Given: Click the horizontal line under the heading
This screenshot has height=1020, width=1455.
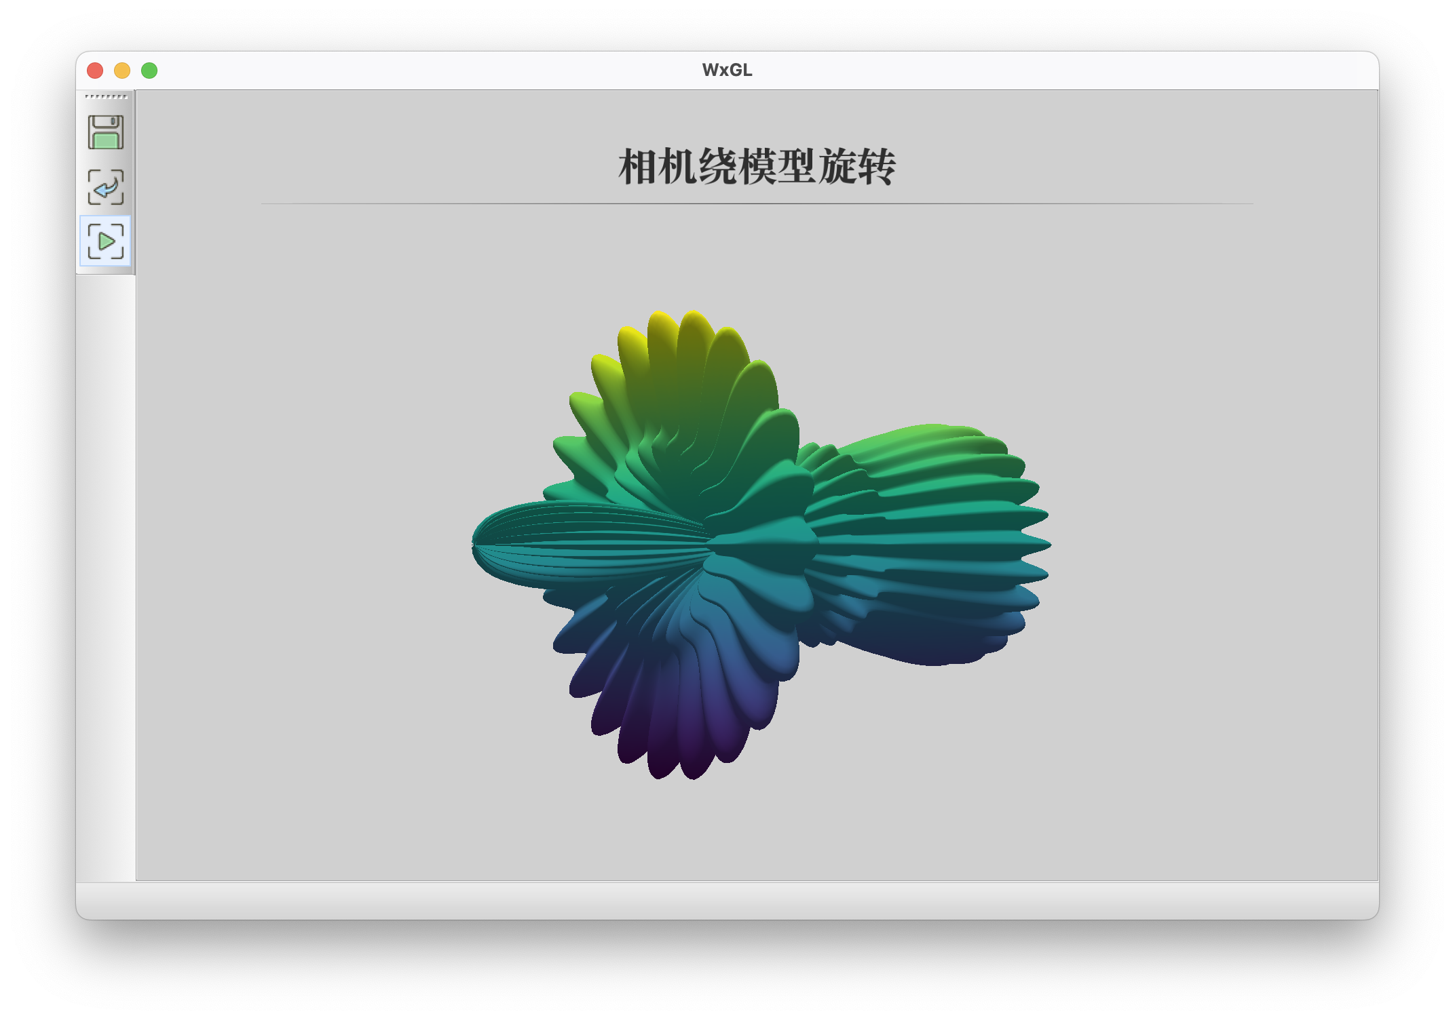Looking at the screenshot, I should 757,203.
